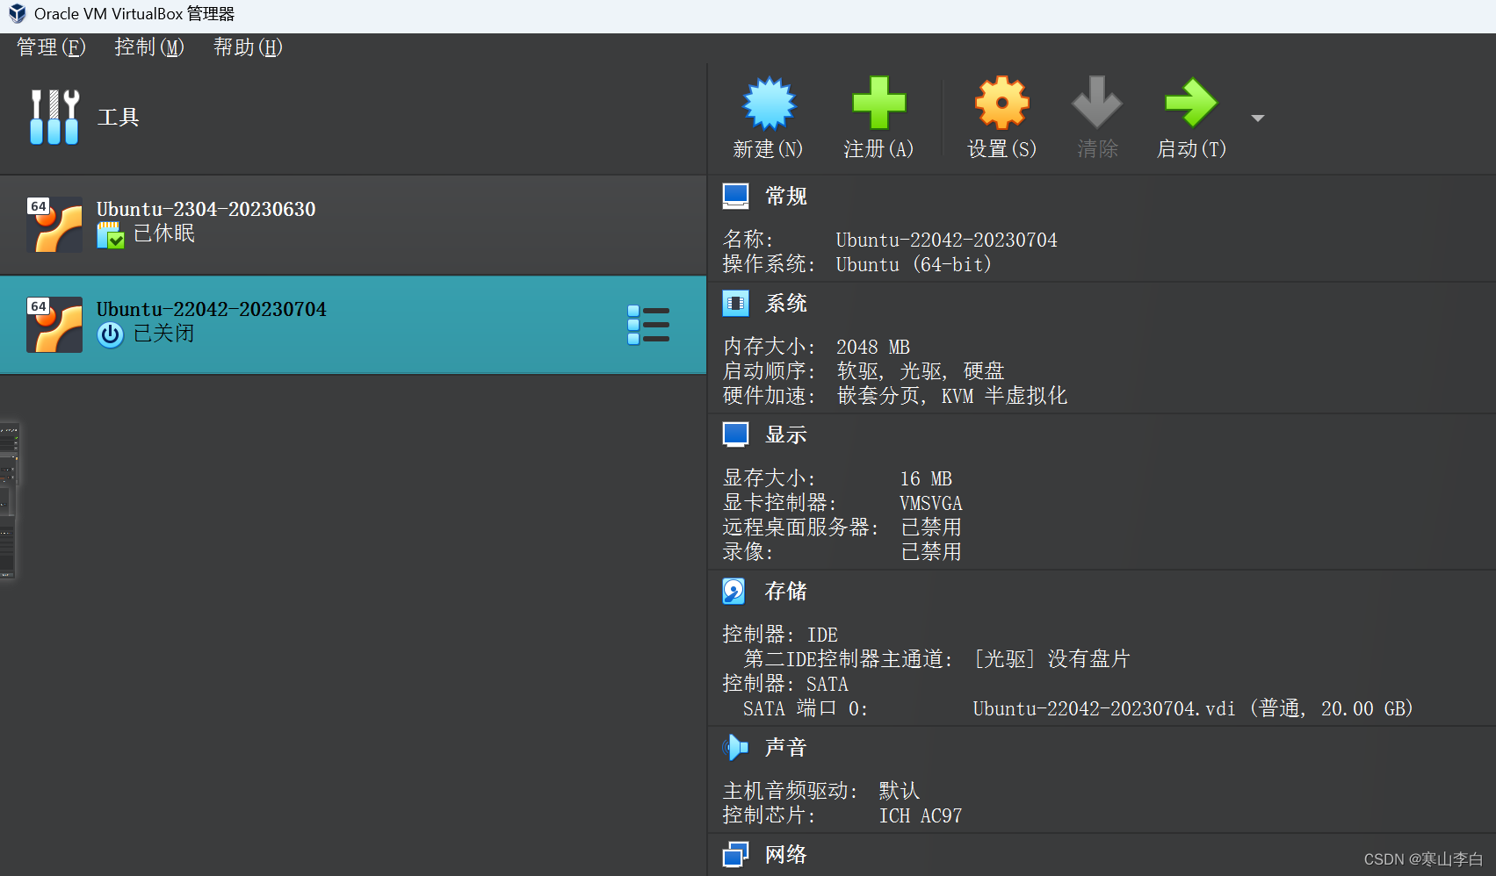Open the 帮助(H) menu
Screen dimensions: 1496x876
(248, 47)
